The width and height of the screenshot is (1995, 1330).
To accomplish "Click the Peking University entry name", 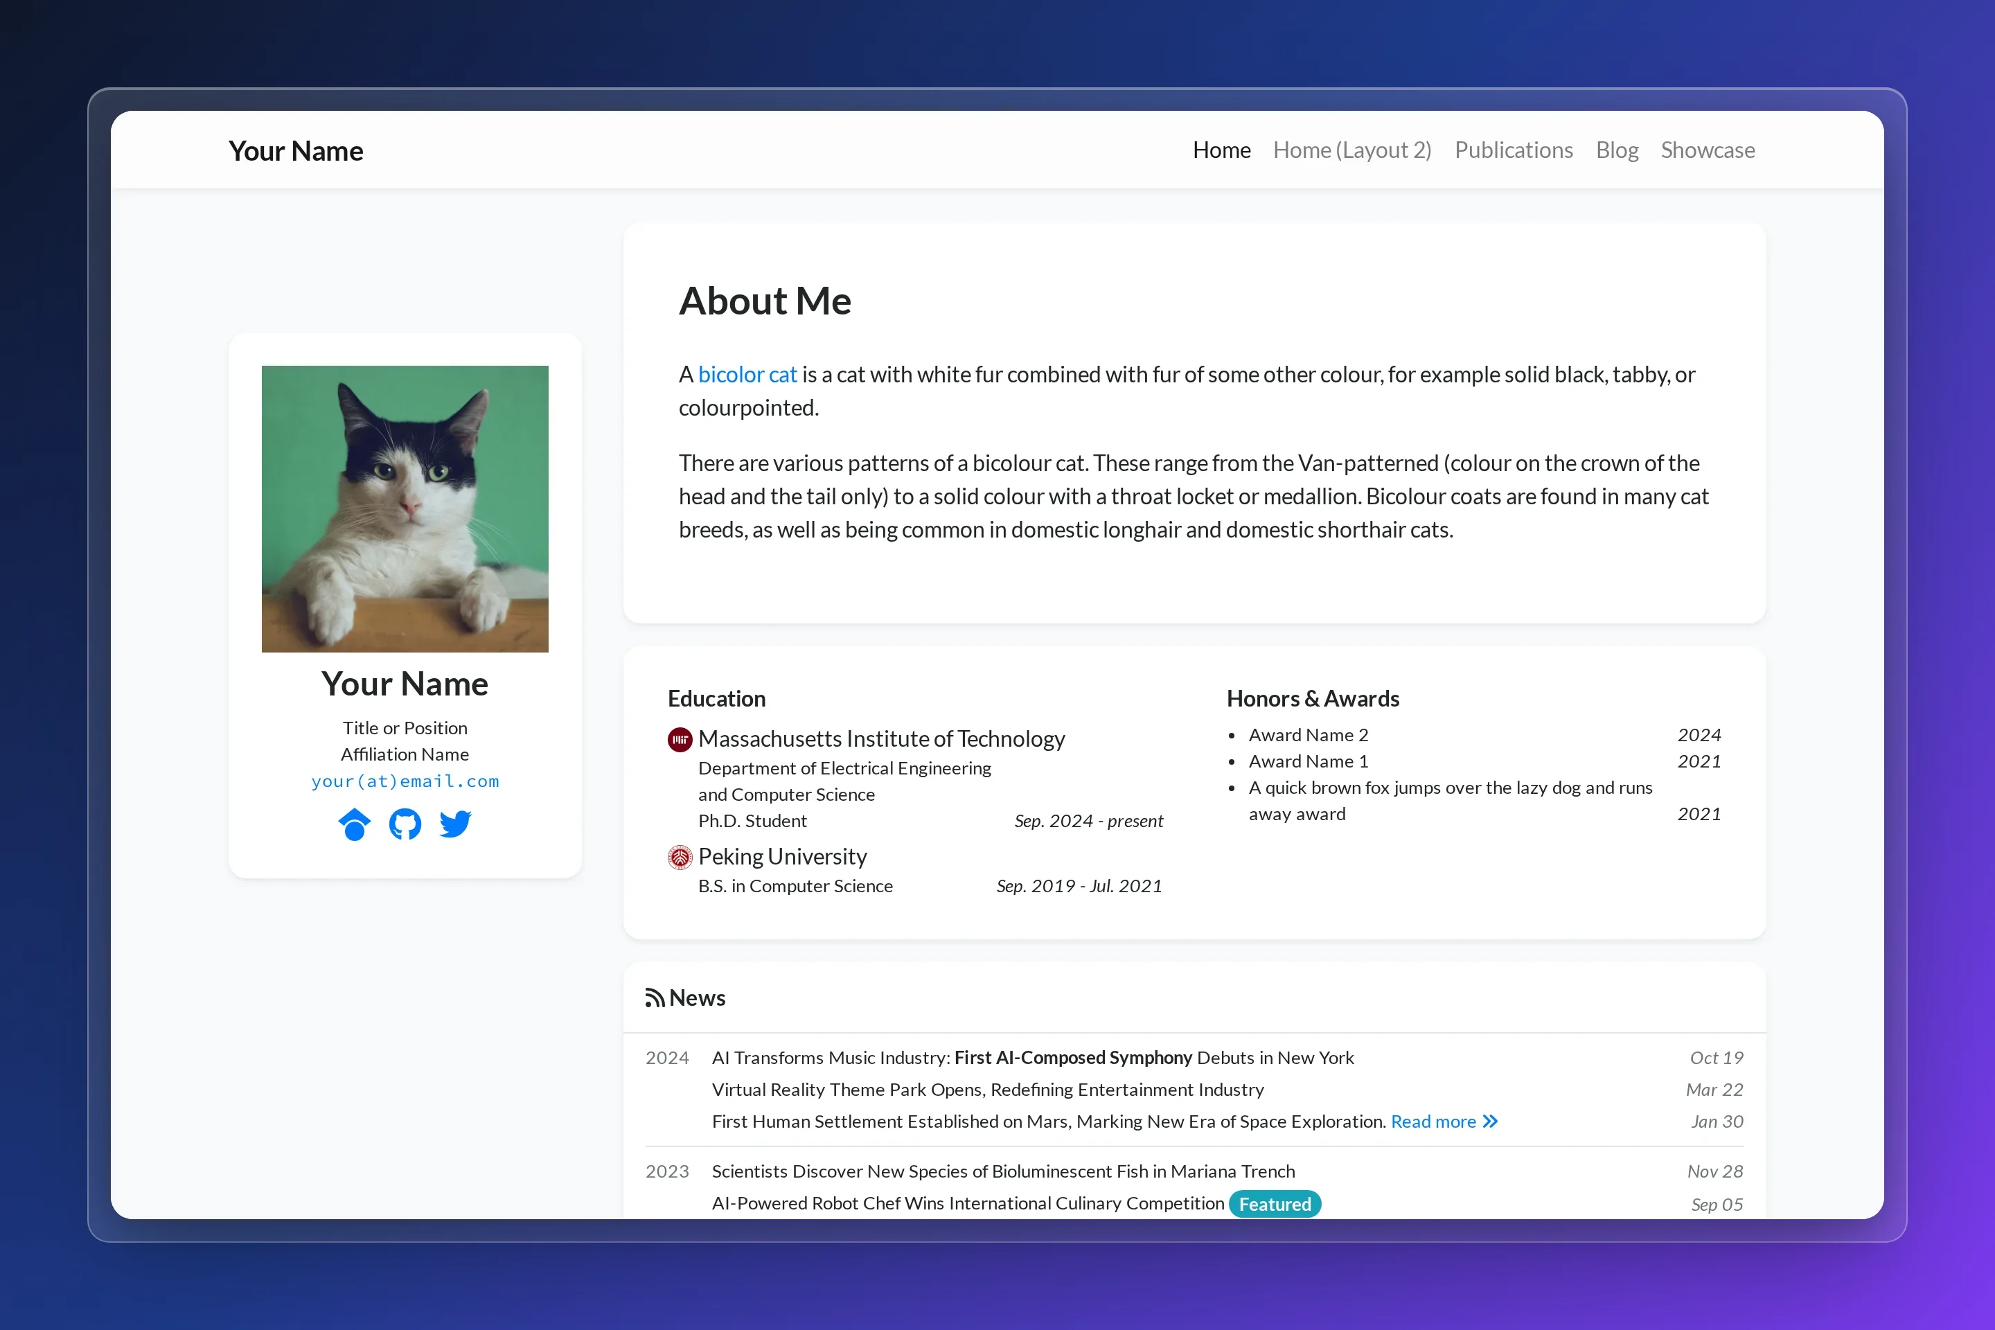I will 782,857.
